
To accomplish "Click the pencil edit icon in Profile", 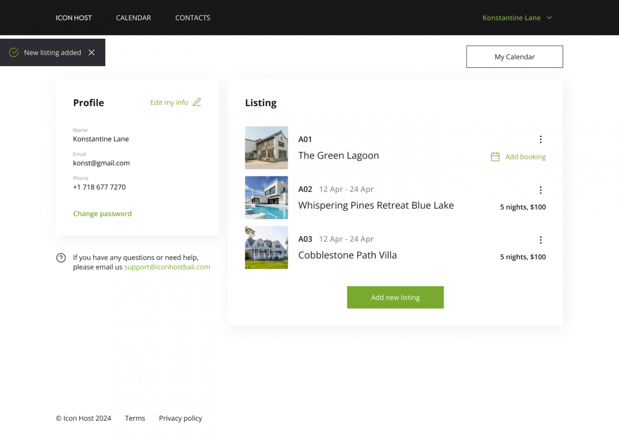I will 197,102.
